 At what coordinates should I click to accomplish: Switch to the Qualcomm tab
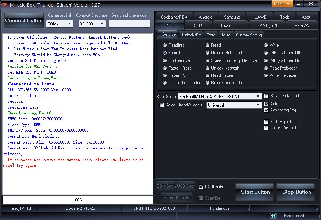(x=230, y=25)
